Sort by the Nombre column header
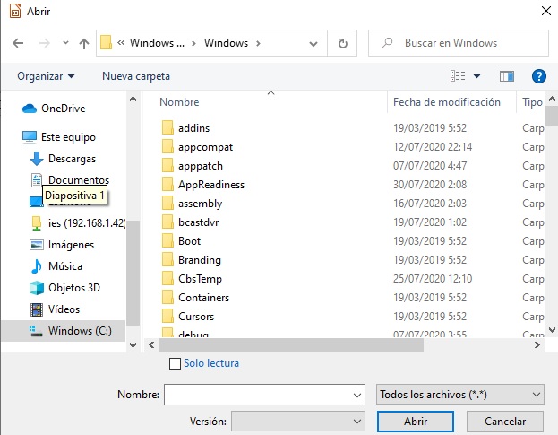 point(179,102)
